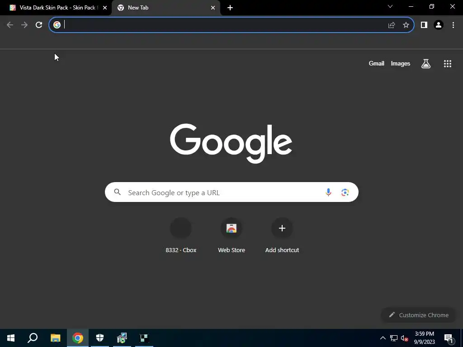The width and height of the screenshot is (463, 347).
Task: Open the muted volume tray icon
Action: click(x=404, y=338)
